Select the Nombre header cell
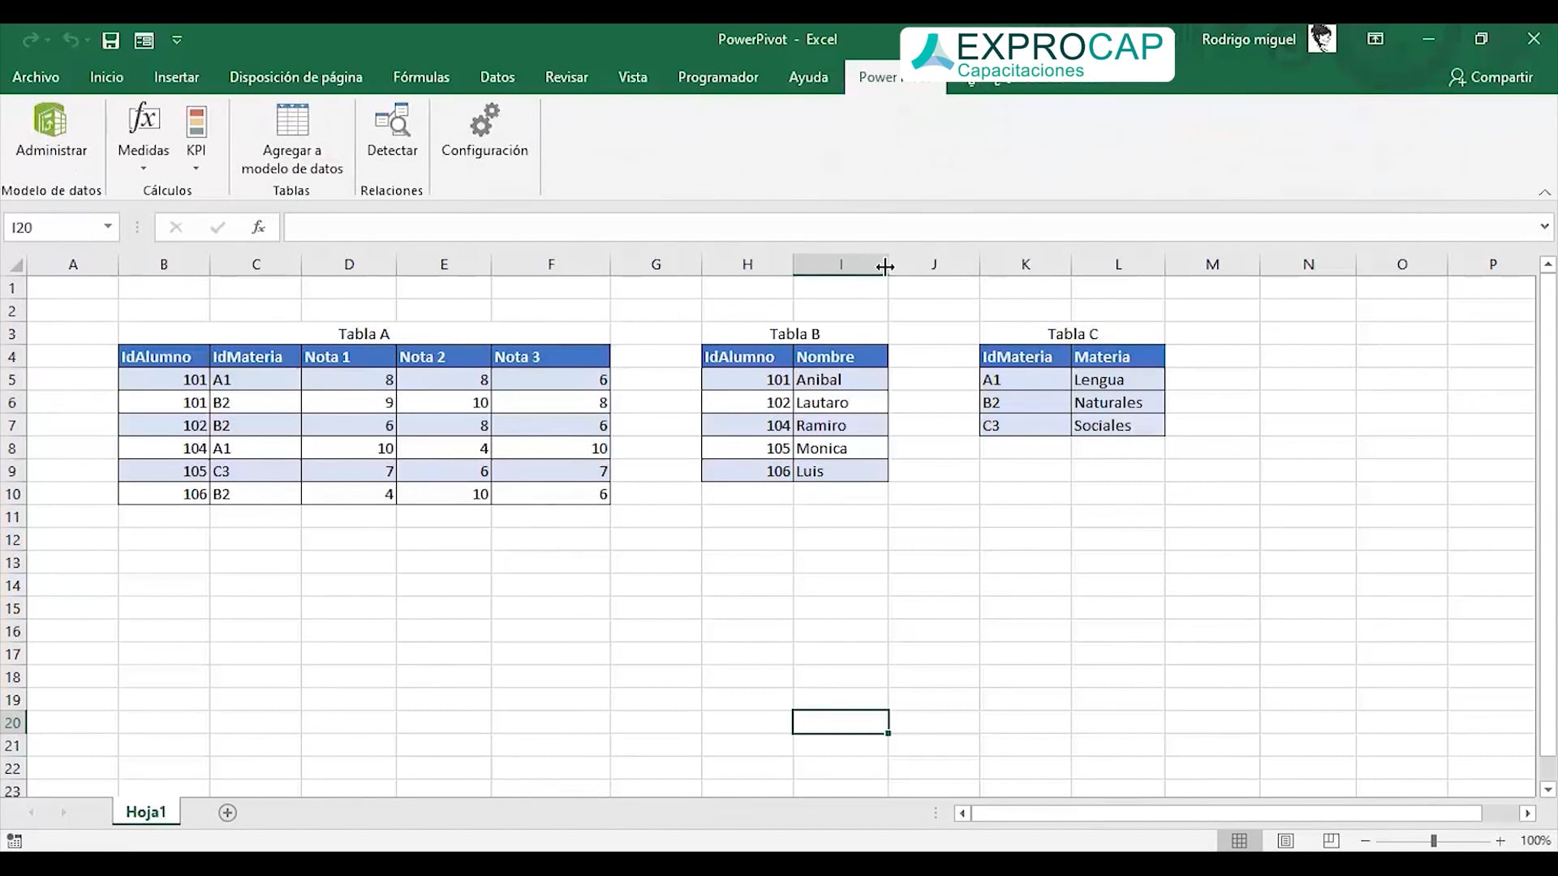The image size is (1558, 876). coord(841,357)
